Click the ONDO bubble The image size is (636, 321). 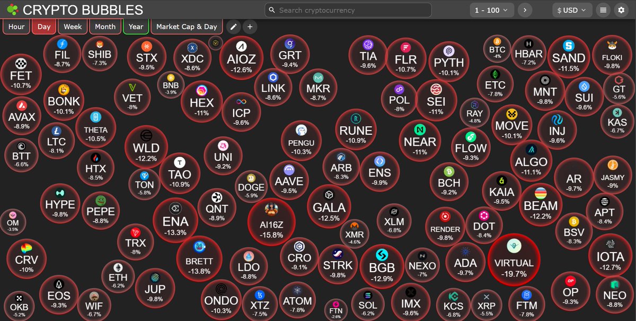[222, 301]
